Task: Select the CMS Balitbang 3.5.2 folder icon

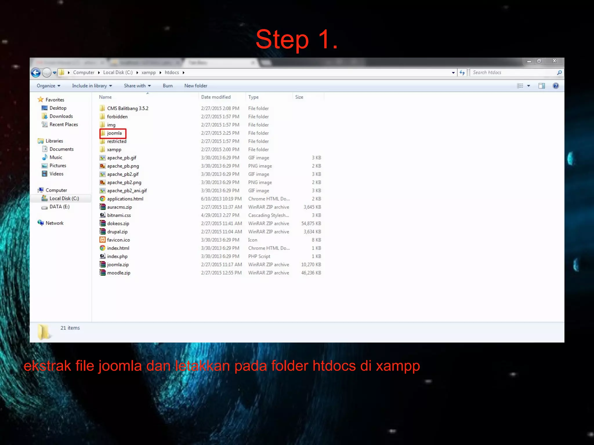Action: coord(102,108)
